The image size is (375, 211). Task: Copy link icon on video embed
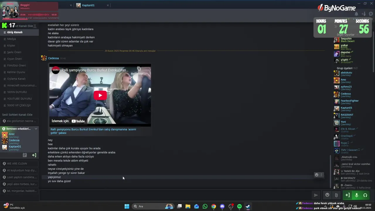click(x=139, y=69)
